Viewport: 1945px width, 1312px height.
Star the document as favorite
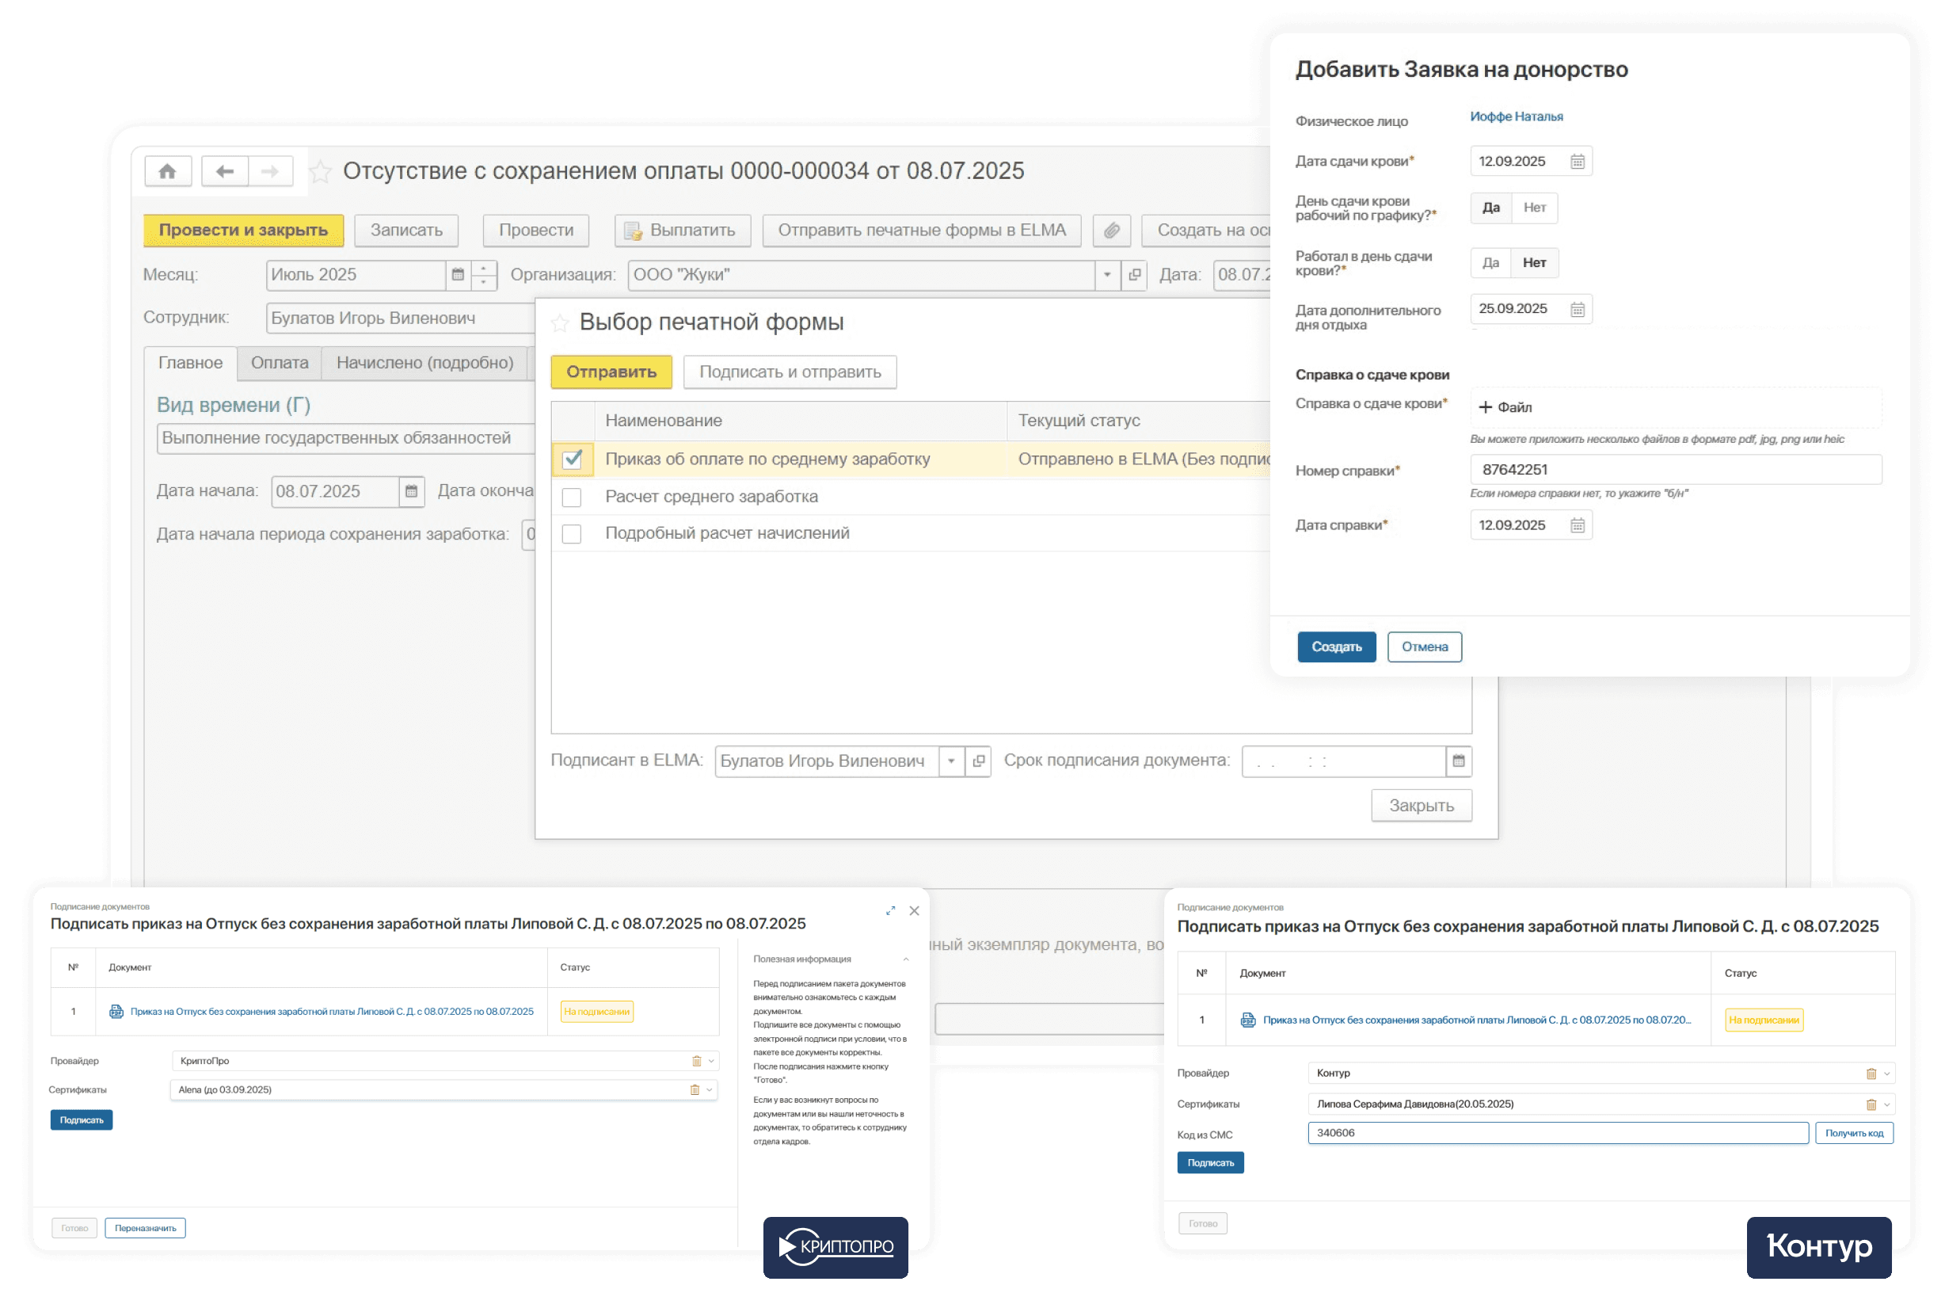click(x=320, y=173)
